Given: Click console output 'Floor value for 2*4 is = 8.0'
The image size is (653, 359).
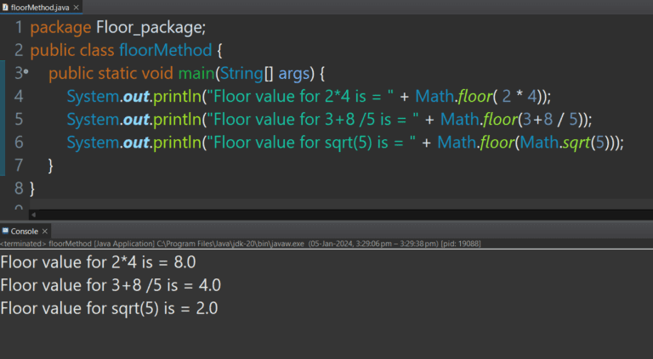Looking at the screenshot, I should pyautogui.click(x=98, y=262).
